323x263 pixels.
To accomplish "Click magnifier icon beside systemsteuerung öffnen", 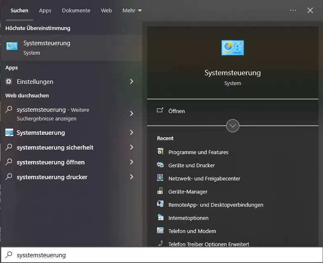I will [9, 162].
